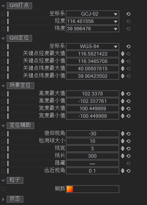Image resolution: width=147 pixels, height=205 pixels.
Task: Reset the 俯仰视角 value
Action: 128,134
